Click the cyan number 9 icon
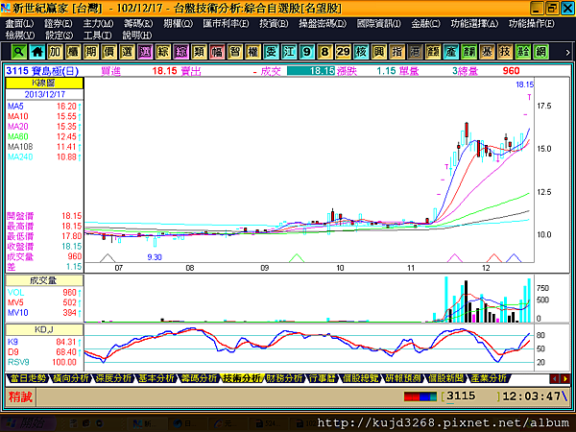The width and height of the screenshot is (576, 432). pyautogui.click(x=307, y=52)
